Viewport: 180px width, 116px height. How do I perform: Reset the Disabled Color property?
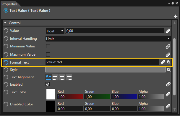pyautogui.click(x=6, y=104)
